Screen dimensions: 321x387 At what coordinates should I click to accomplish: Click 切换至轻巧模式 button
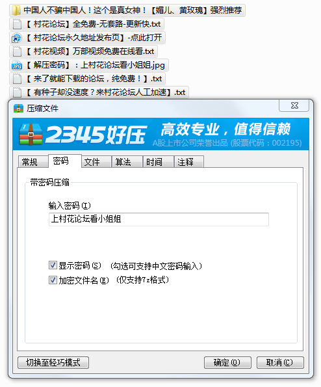(x=53, y=362)
